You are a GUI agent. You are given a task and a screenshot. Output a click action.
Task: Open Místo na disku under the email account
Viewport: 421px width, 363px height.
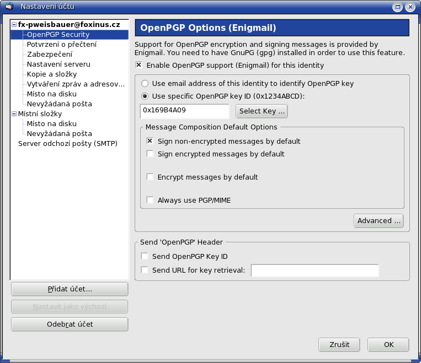pyautogui.click(x=52, y=94)
